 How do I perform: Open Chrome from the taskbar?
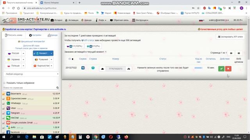click(x=95, y=137)
